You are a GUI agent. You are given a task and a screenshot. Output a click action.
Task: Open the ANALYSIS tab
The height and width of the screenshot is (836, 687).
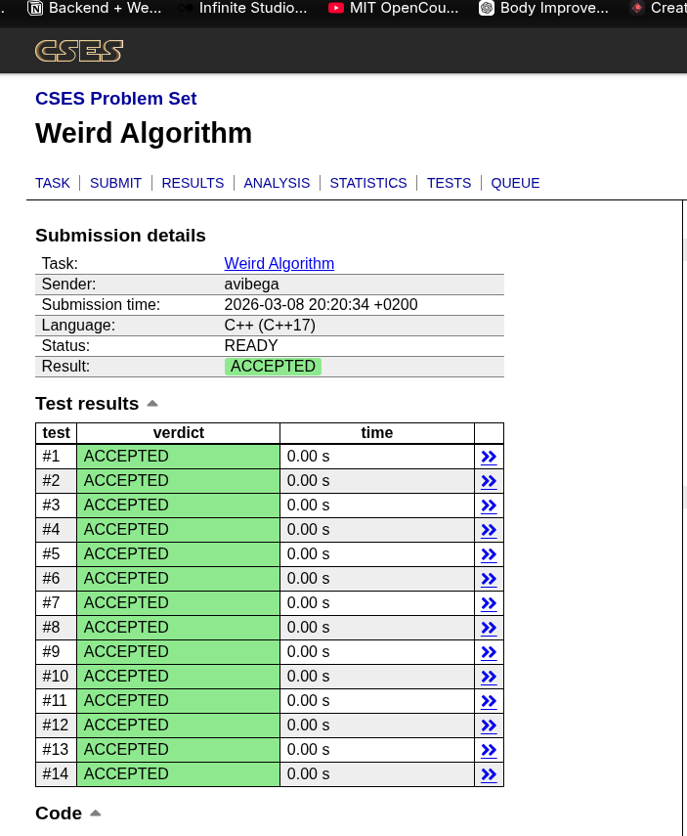(x=277, y=183)
